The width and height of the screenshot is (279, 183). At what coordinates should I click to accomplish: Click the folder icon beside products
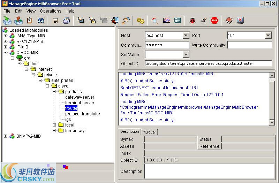point(61,91)
